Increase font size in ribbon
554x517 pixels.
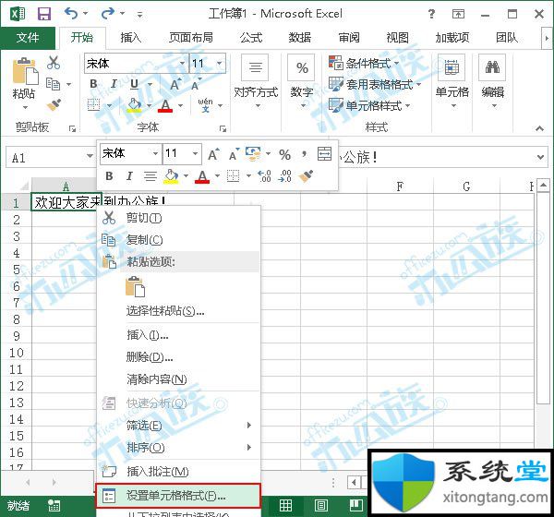(x=175, y=84)
